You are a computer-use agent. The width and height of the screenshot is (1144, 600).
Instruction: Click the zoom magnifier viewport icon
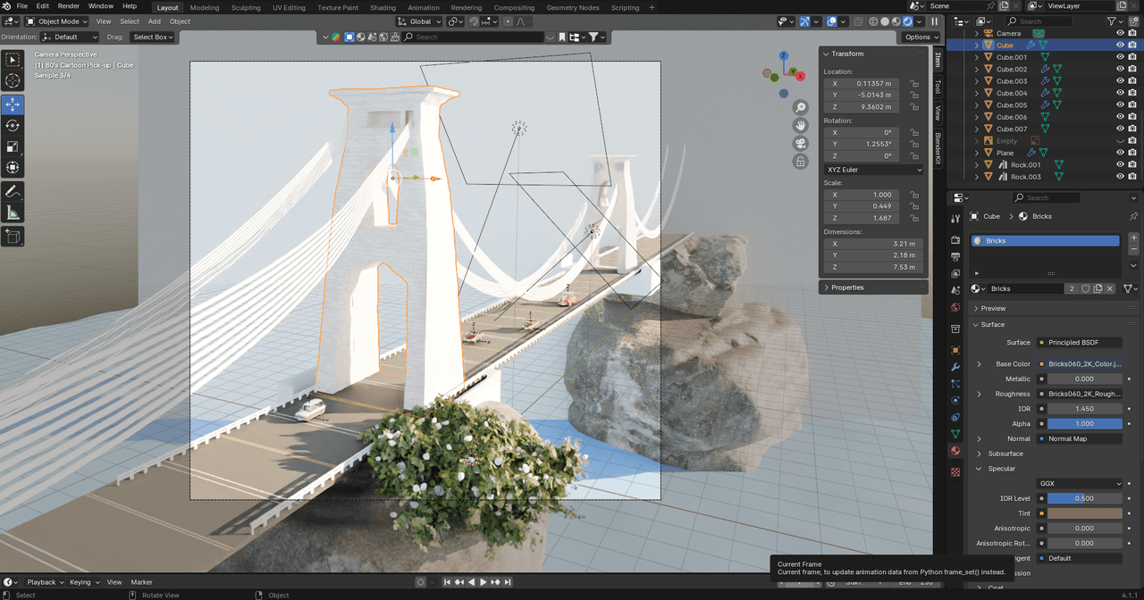click(x=801, y=107)
